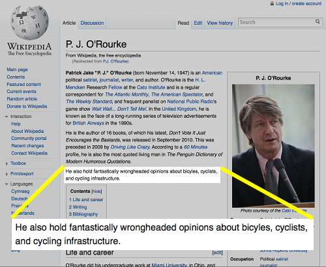Open Featured content link
The image size is (326, 267).
coord(23,84)
